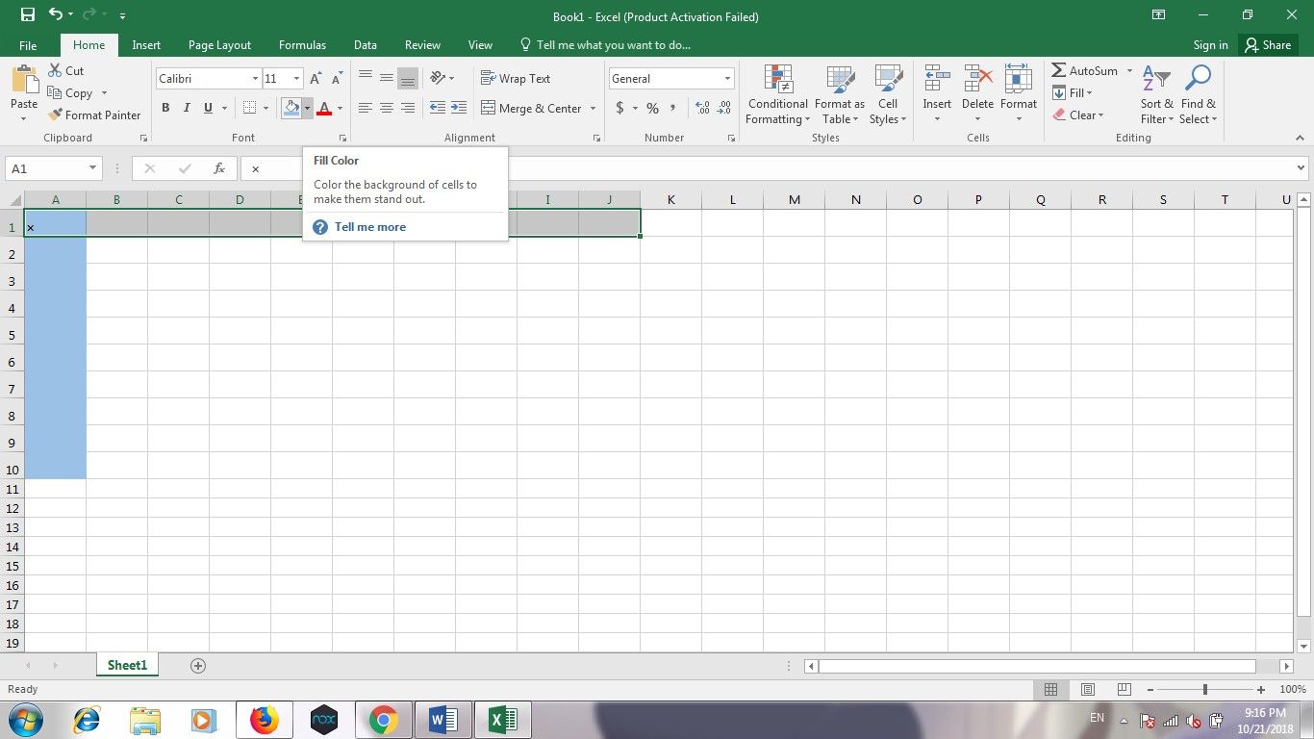Expand the formula bar
Image resolution: width=1314 pixels, height=739 pixels.
pyautogui.click(x=1301, y=168)
